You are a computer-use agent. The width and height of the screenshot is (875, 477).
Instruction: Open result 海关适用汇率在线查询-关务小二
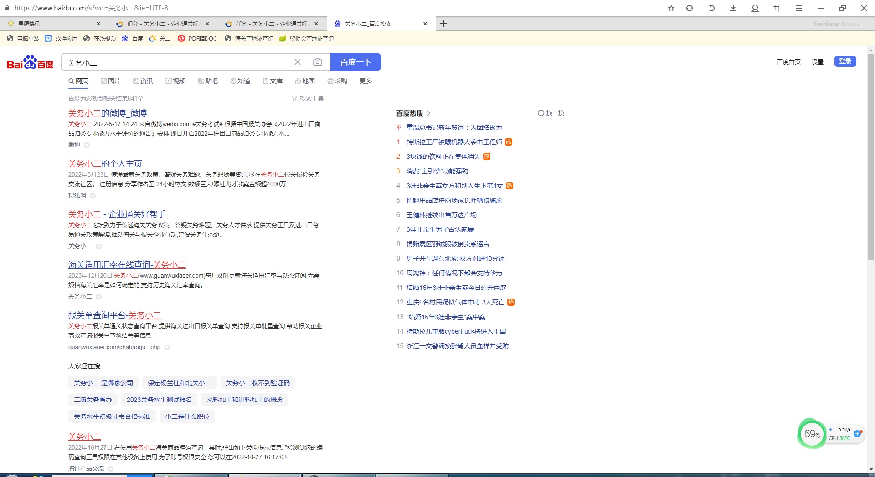pyautogui.click(x=127, y=264)
